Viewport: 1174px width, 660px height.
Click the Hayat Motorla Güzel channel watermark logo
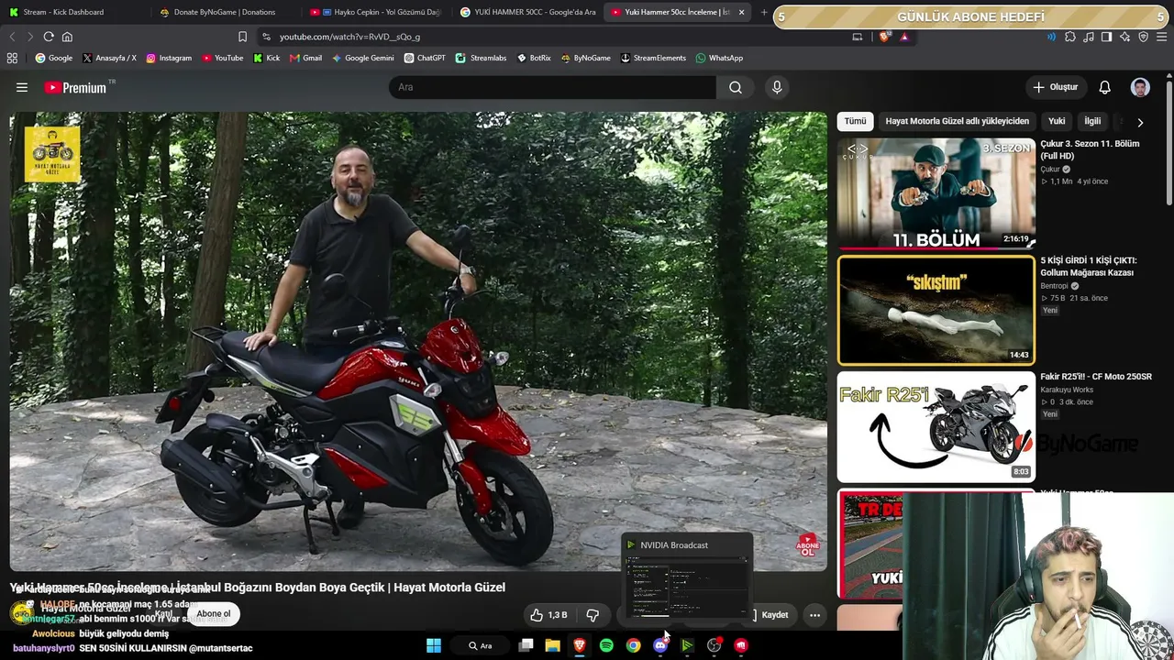click(52, 153)
